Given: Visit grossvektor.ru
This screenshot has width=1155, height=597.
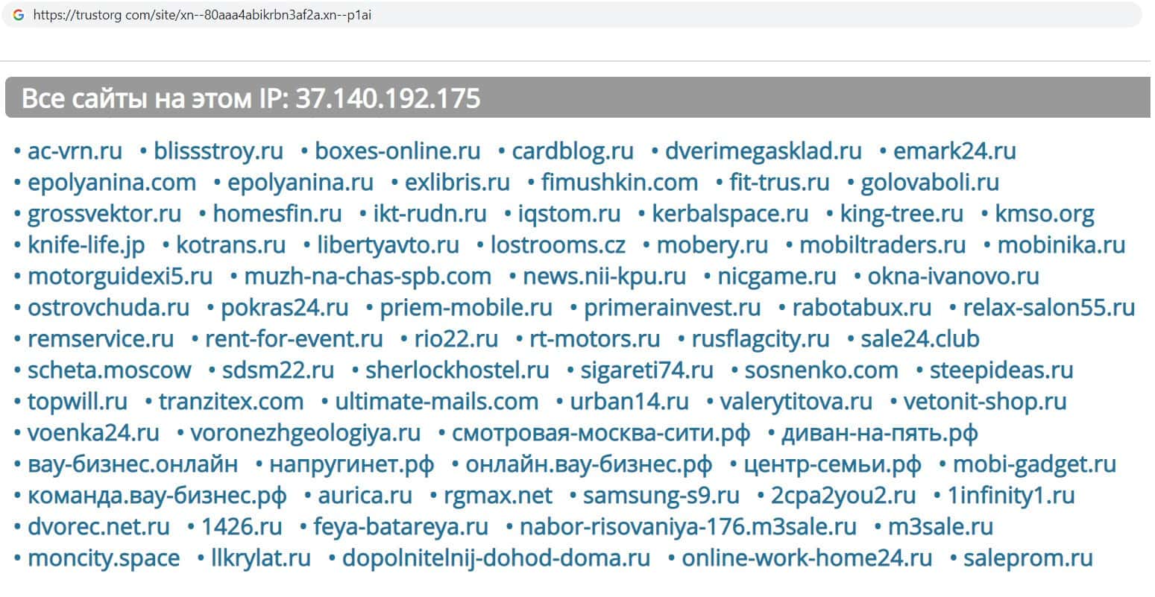Looking at the screenshot, I should click(x=104, y=214).
